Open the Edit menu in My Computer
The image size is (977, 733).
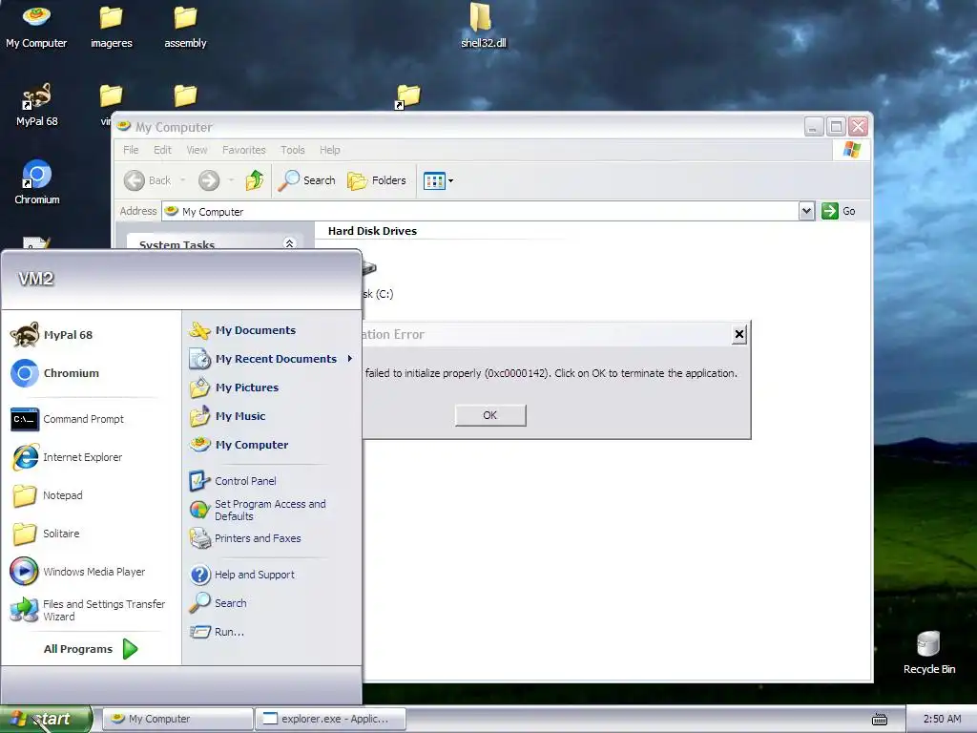162,150
